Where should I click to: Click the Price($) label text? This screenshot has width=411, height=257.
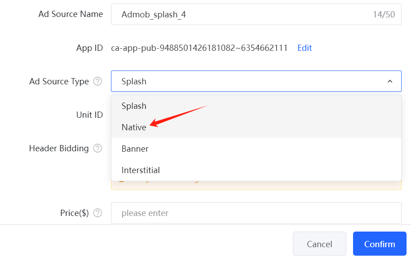pyautogui.click(x=74, y=213)
